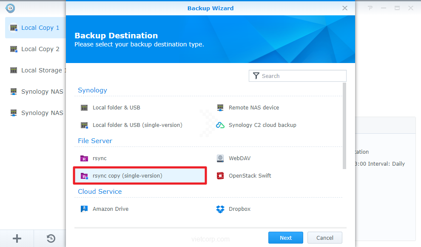Screen dimensions: 421x247
Task: Choose rsync copy (single-version) destination
Action: [x=127, y=175]
